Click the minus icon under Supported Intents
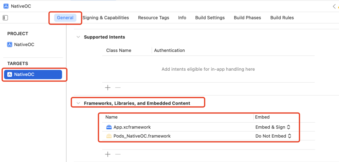 [x=118, y=88]
